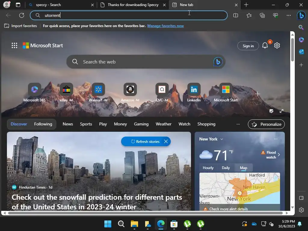Open the Favorites star list

249,15
